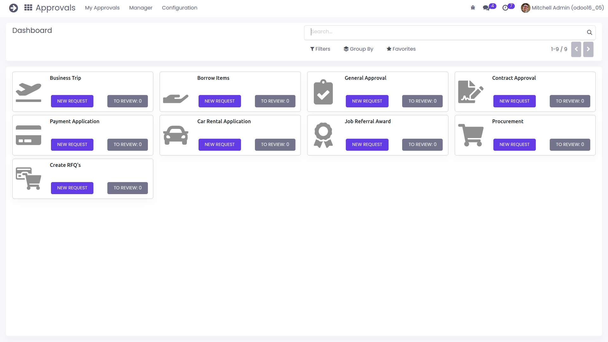Expand the Filters dropdown
608x342 pixels.
pyautogui.click(x=320, y=49)
